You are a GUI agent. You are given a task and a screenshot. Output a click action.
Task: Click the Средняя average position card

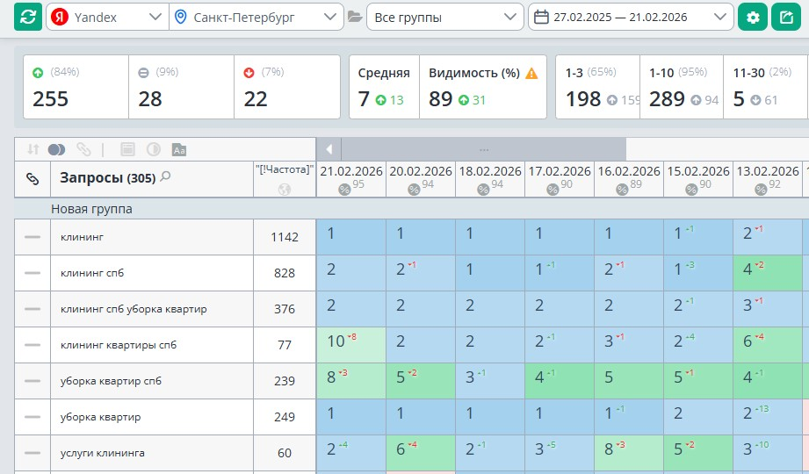click(x=385, y=87)
